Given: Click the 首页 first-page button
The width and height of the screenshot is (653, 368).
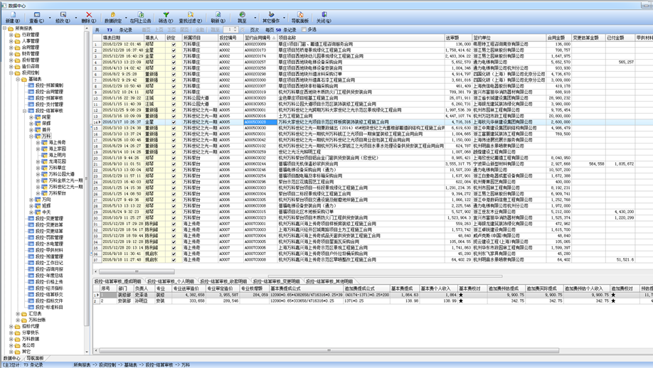Looking at the screenshot, I should 146,30.
